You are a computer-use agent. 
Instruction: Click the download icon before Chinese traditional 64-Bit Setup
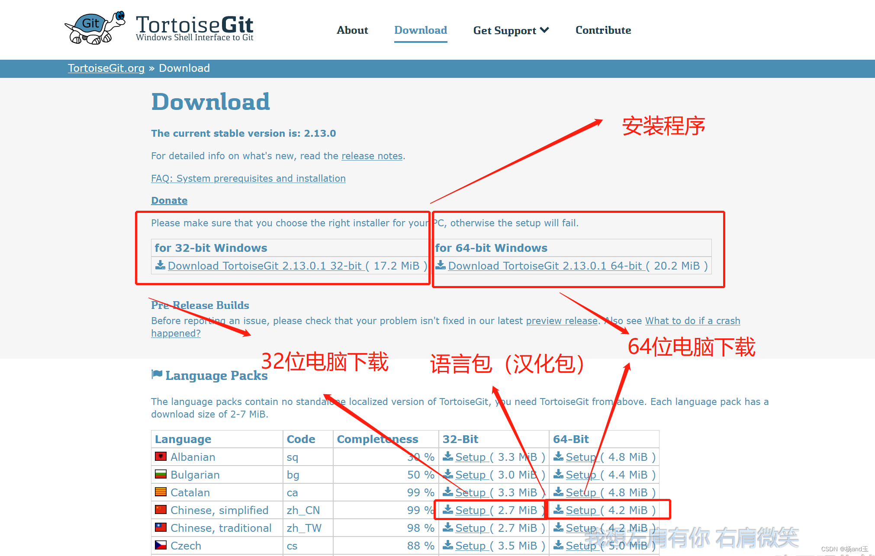[558, 527]
